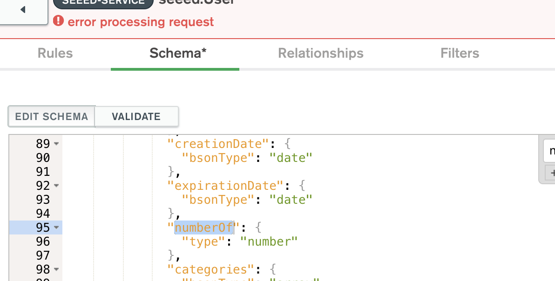Image resolution: width=555 pixels, height=281 pixels.
Task: Select the Schema* tab
Action: coord(177,54)
